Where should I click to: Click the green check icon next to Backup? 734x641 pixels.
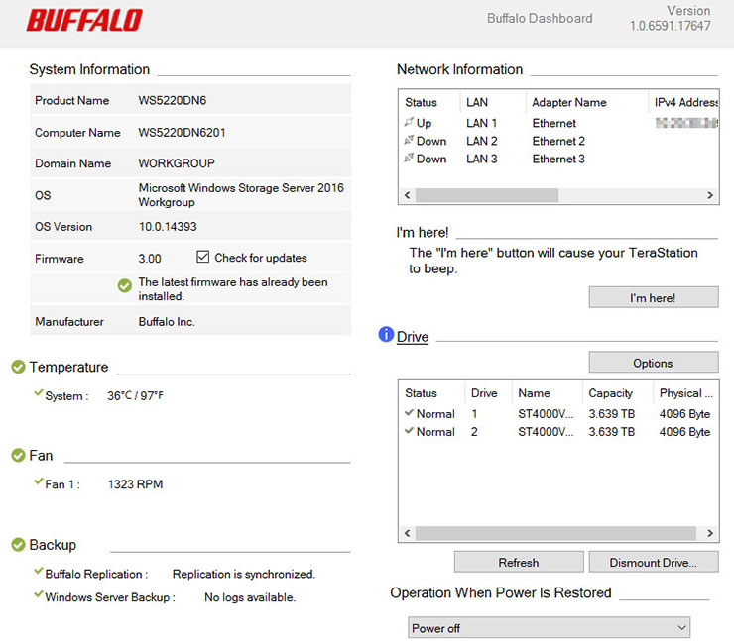click(18, 545)
